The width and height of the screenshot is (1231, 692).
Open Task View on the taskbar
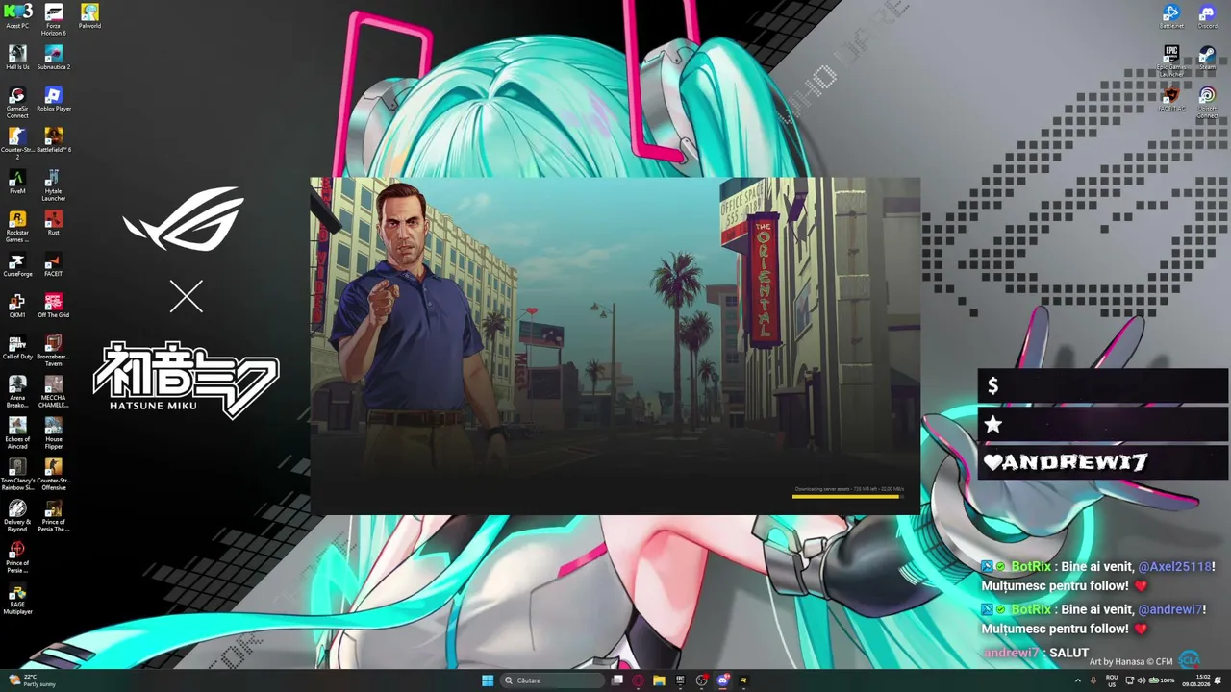click(617, 680)
